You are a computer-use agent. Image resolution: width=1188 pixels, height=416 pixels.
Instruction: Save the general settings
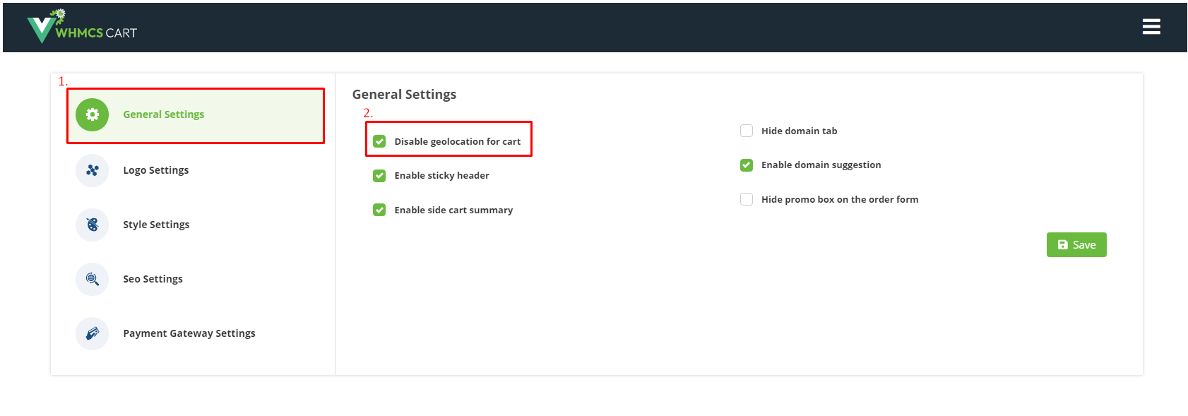click(x=1076, y=245)
